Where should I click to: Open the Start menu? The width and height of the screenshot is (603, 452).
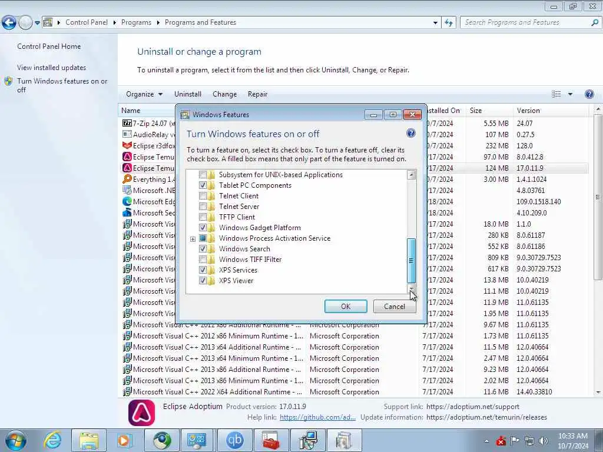(x=16, y=440)
